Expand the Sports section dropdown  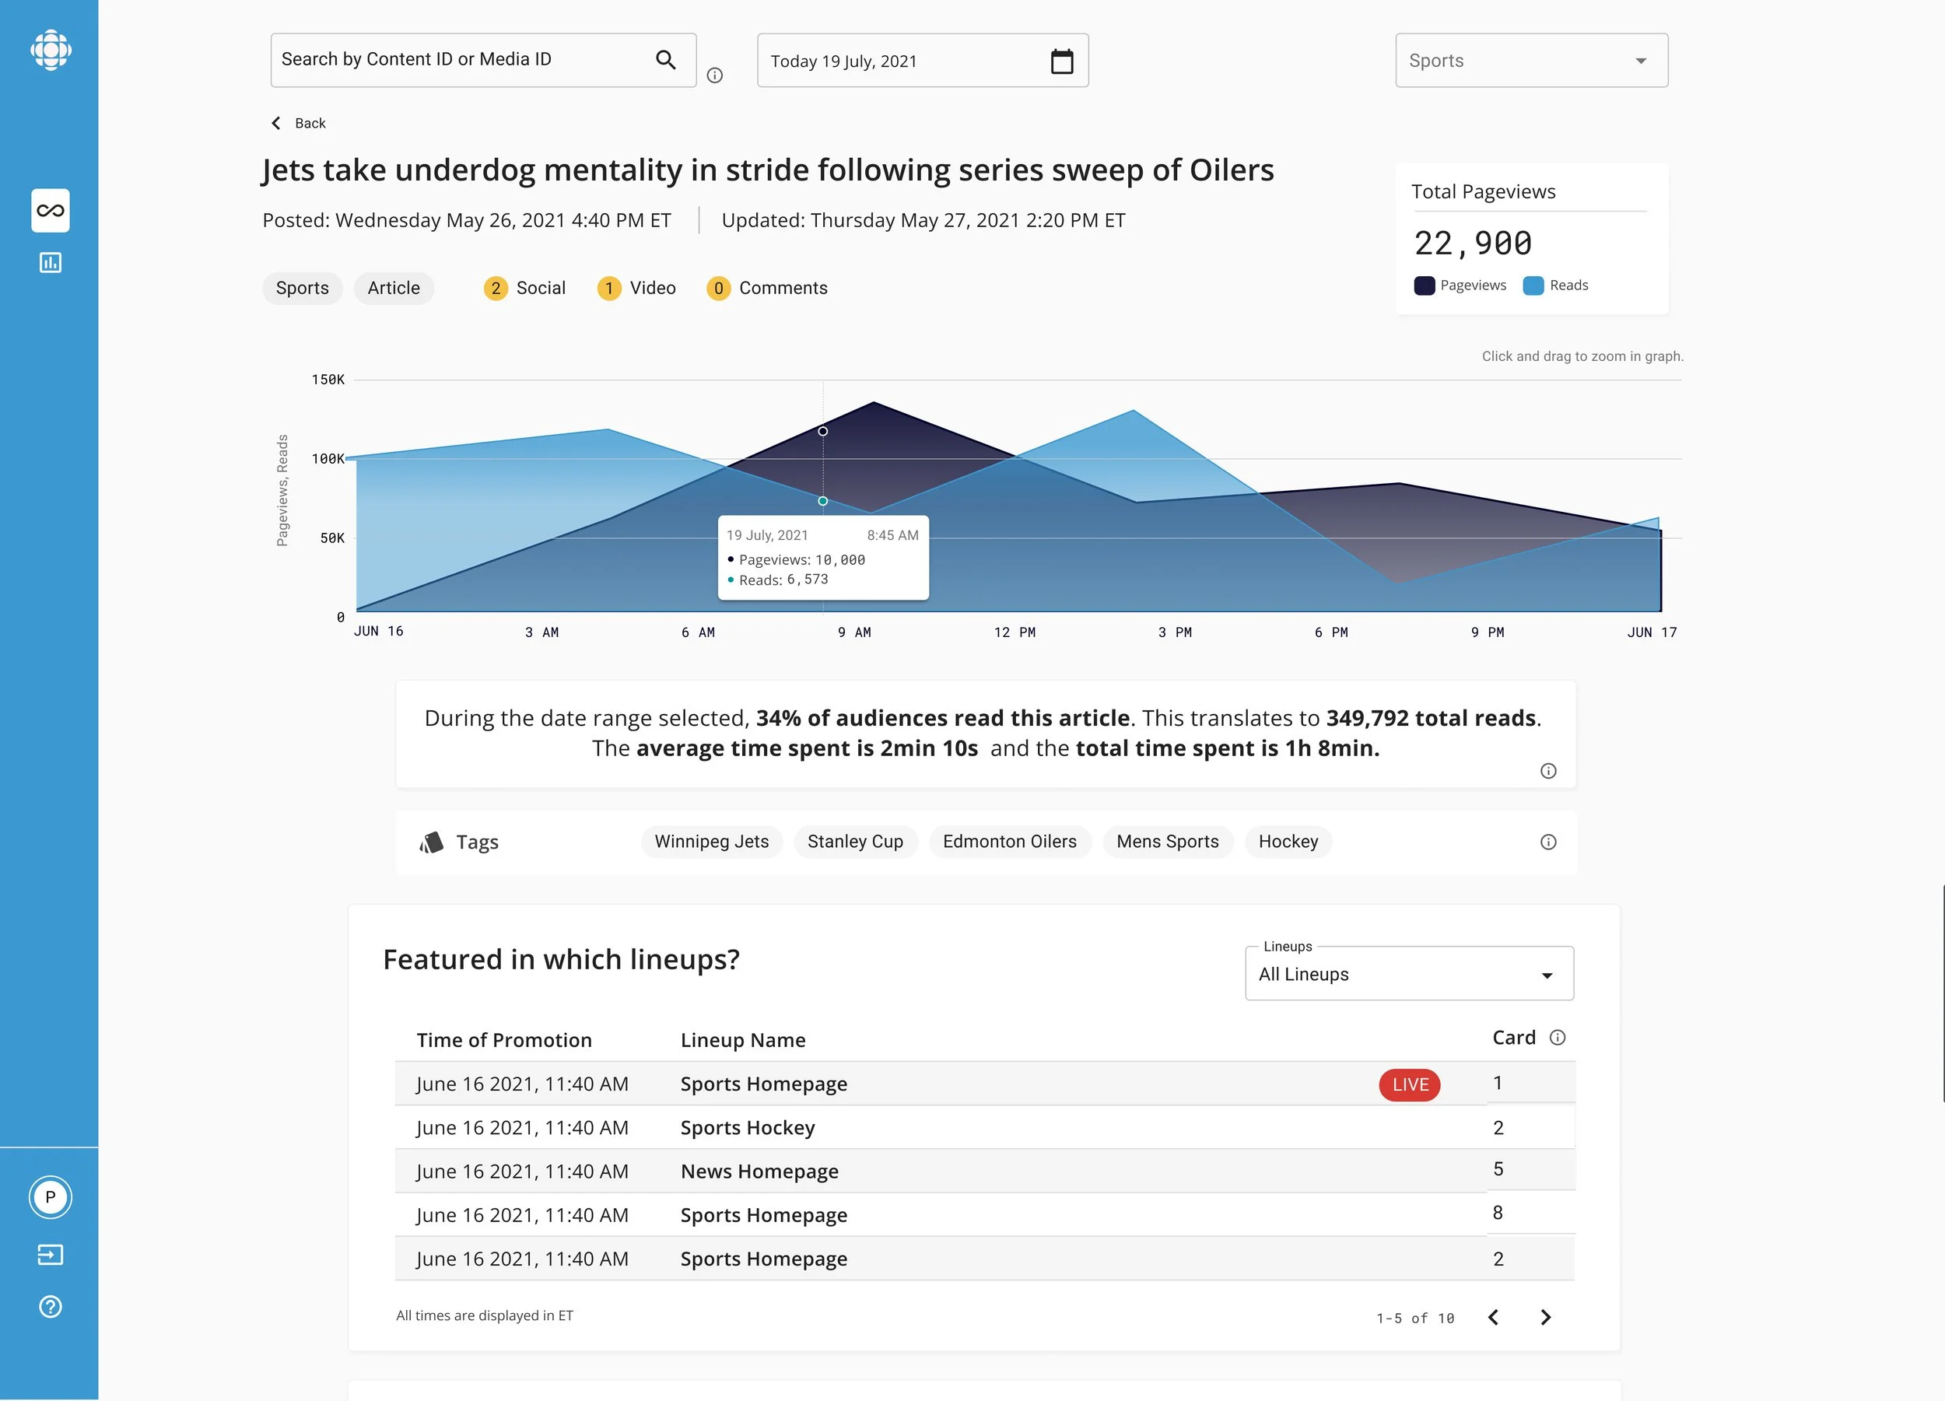pos(1532,61)
